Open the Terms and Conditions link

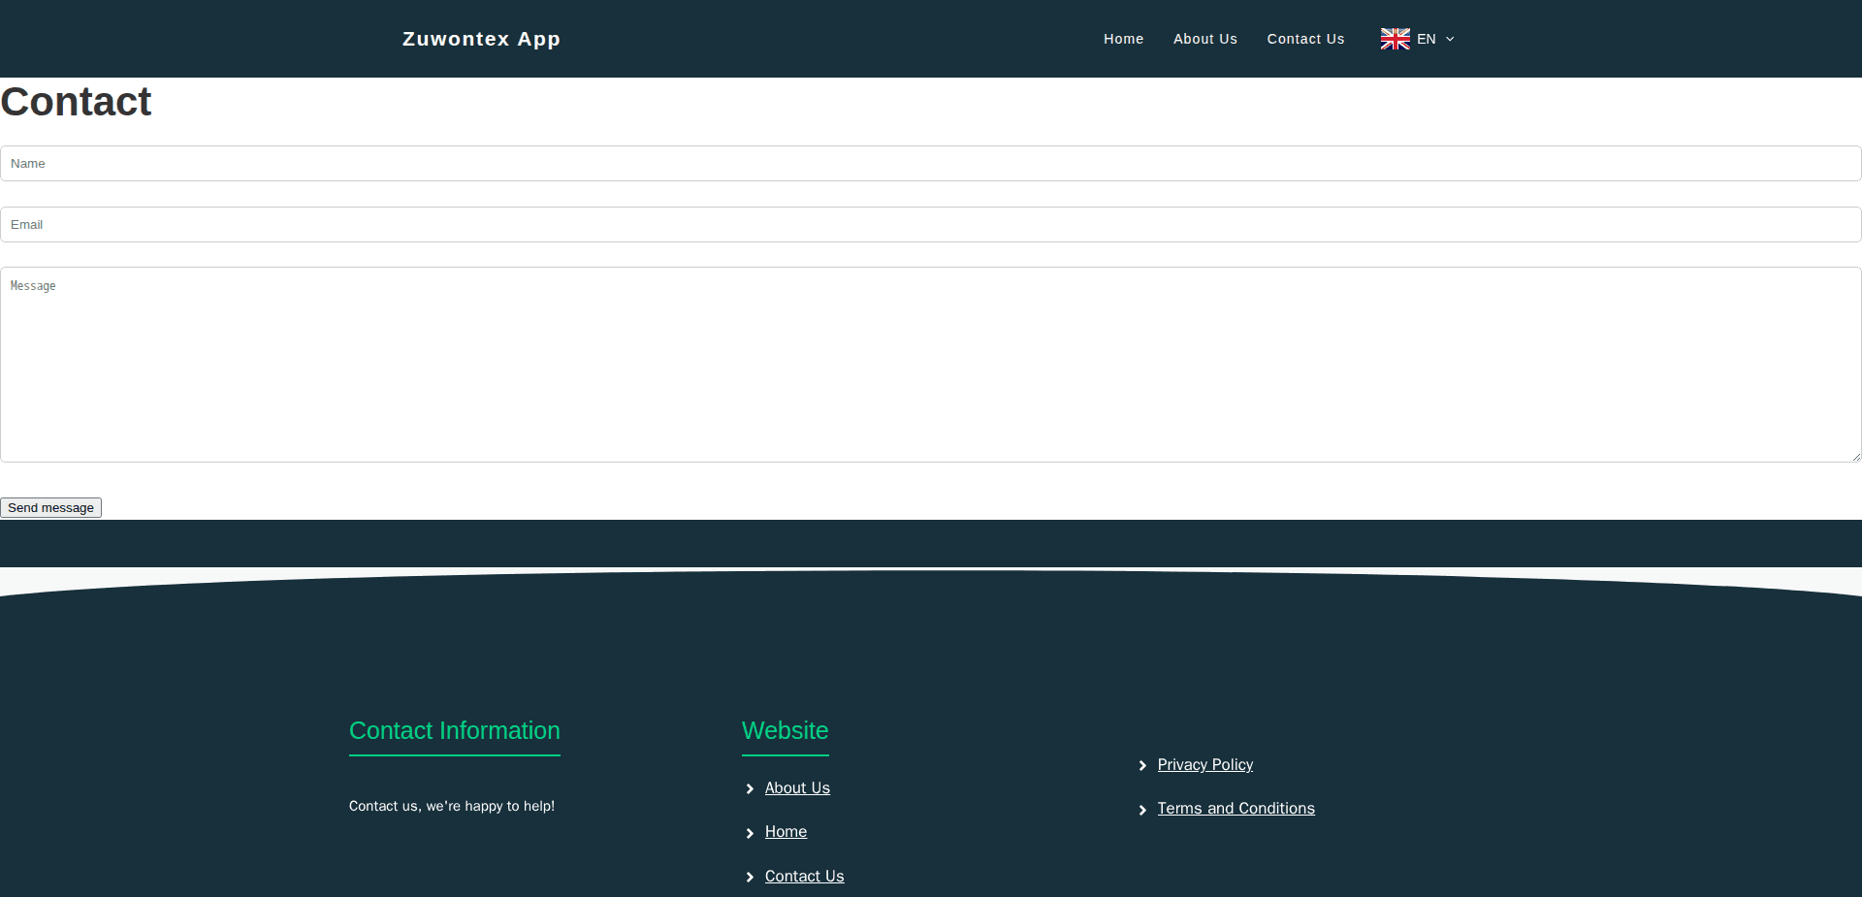pyautogui.click(x=1236, y=809)
